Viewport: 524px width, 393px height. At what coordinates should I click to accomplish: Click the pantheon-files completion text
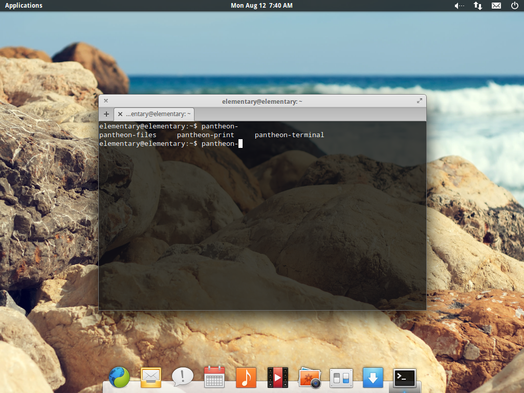point(127,135)
